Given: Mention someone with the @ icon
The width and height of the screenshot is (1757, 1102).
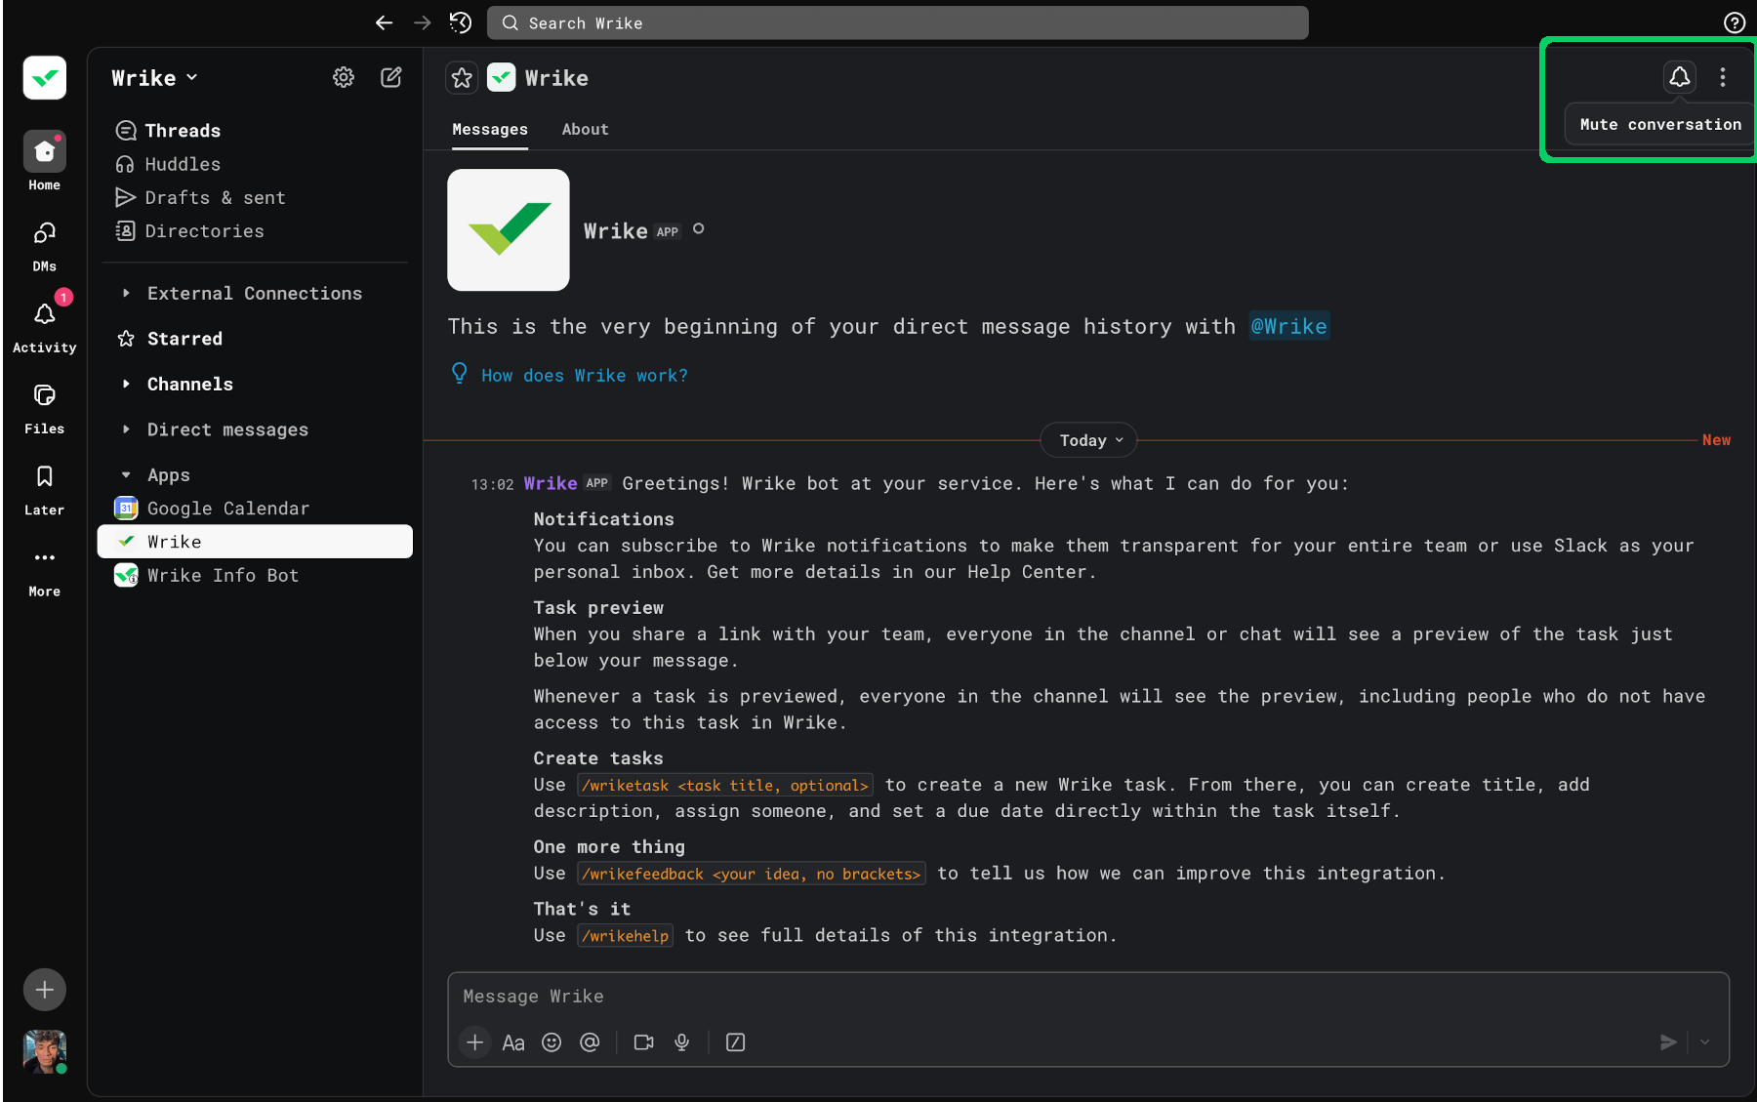Looking at the screenshot, I should [590, 1042].
